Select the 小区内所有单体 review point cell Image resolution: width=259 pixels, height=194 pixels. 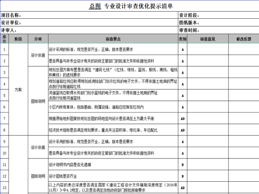113,107
